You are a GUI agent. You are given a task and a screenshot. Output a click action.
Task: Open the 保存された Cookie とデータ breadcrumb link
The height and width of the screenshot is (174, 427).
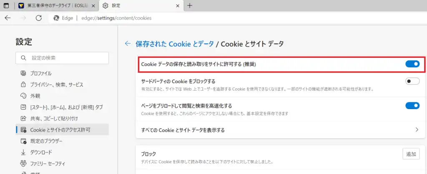(175, 44)
